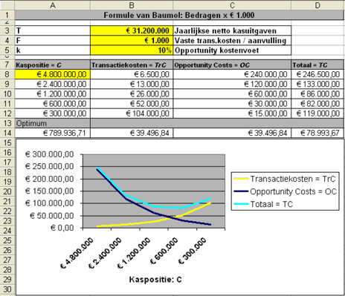Image resolution: width=345 pixels, height=296 pixels.
Task: Click the gray chart plot area
Action: [154, 191]
